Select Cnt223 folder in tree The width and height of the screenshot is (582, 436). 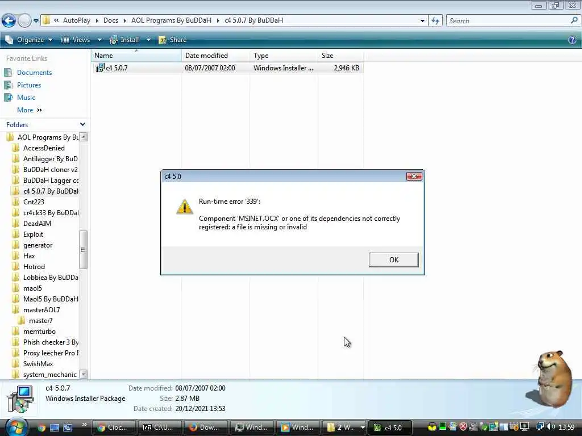[34, 202]
